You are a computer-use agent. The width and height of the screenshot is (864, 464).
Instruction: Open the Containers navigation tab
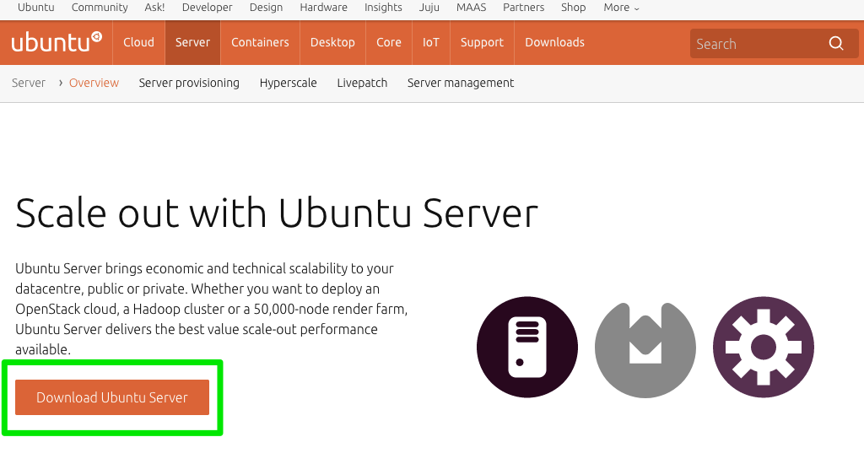[x=260, y=42]
